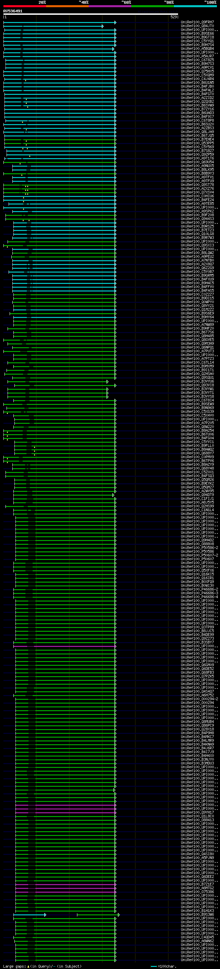Image resolution: width=220 pixels, height=969 pixels.
Task: Select the UniRef100_Q9YH17 entry
Action: 197,813
